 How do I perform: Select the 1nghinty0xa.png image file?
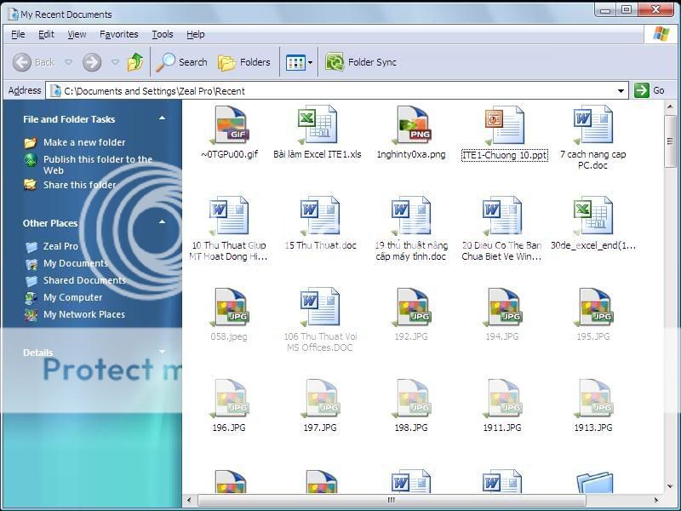[411, 126]
